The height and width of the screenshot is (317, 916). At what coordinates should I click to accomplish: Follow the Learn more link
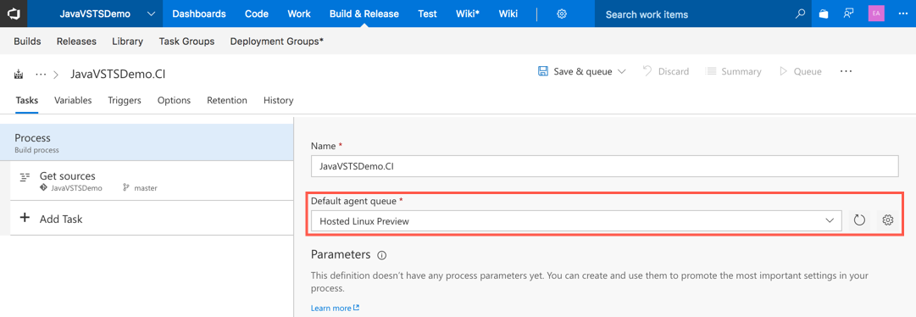[x=336, y=308]
